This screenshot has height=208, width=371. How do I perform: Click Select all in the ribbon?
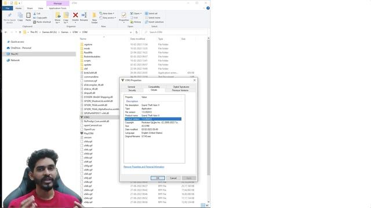151,13
